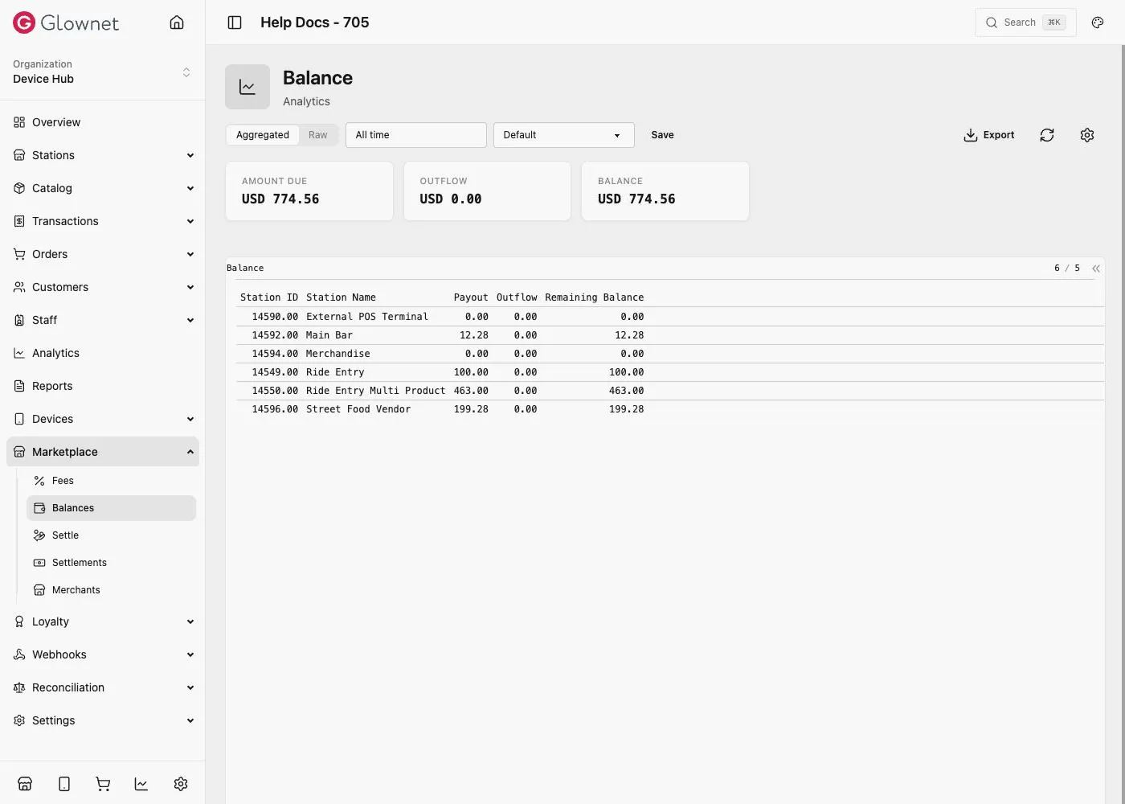Open the store icon in bottom bar

[x=25, y=784]
